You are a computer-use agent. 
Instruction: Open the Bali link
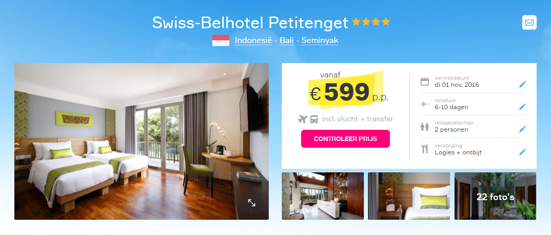(x=287, y=40)
